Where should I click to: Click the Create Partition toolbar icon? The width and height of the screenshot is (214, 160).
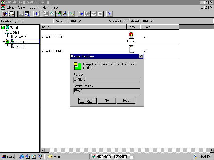[x=46, y=14]
